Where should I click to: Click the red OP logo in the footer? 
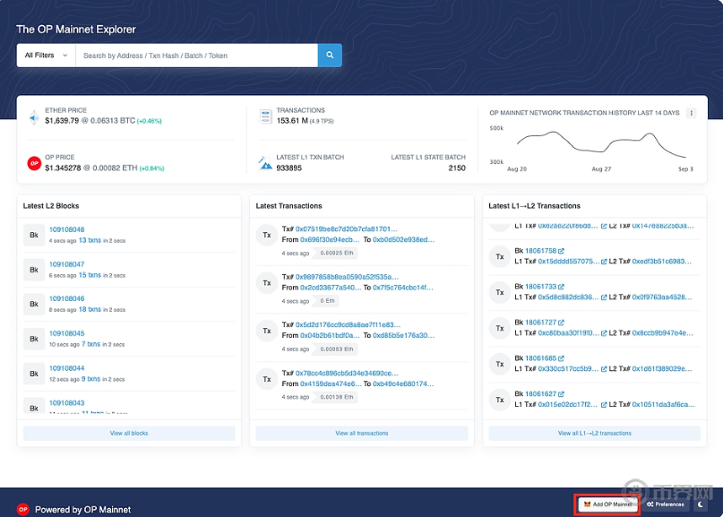[23, 509]
